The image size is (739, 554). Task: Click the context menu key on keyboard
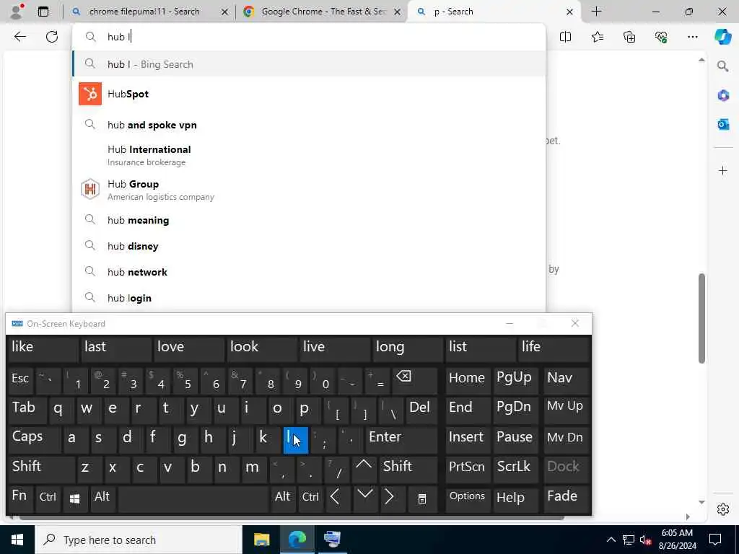click(x=421, y=499)
